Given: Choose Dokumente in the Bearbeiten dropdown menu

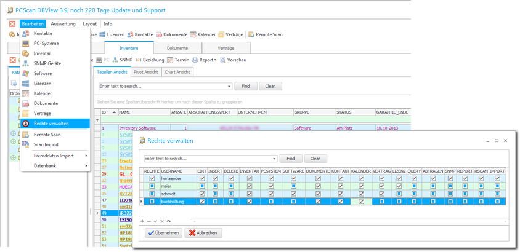Looking at the screenshot, I should pos(55,103).
